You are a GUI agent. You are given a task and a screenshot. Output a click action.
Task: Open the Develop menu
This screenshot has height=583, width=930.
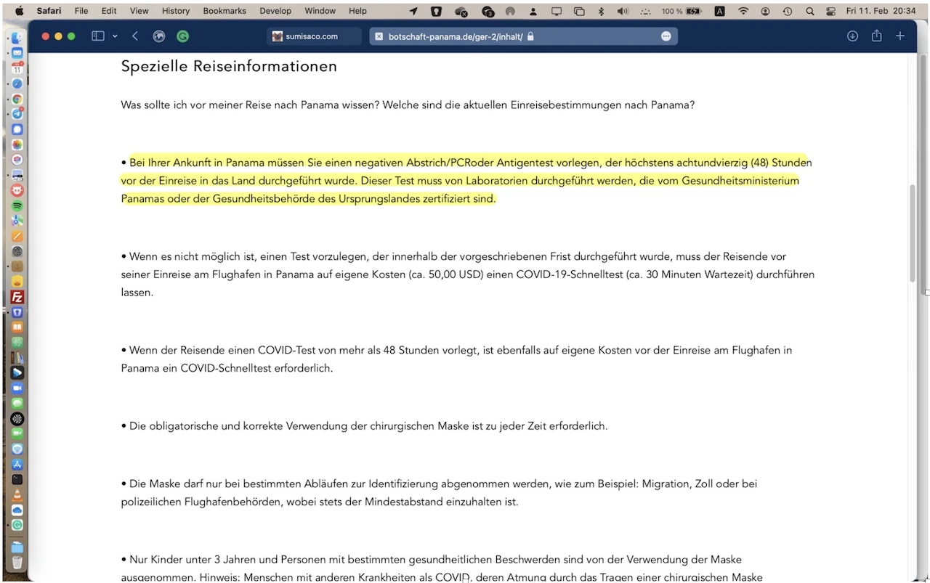[275, 11]
